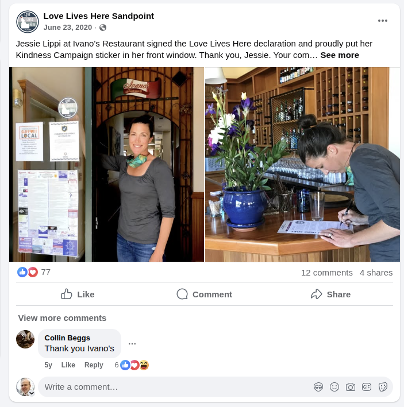This screenshot has width=404, height=407.
Task: Expand the post text with See more
Action: [x=340, y=55]
